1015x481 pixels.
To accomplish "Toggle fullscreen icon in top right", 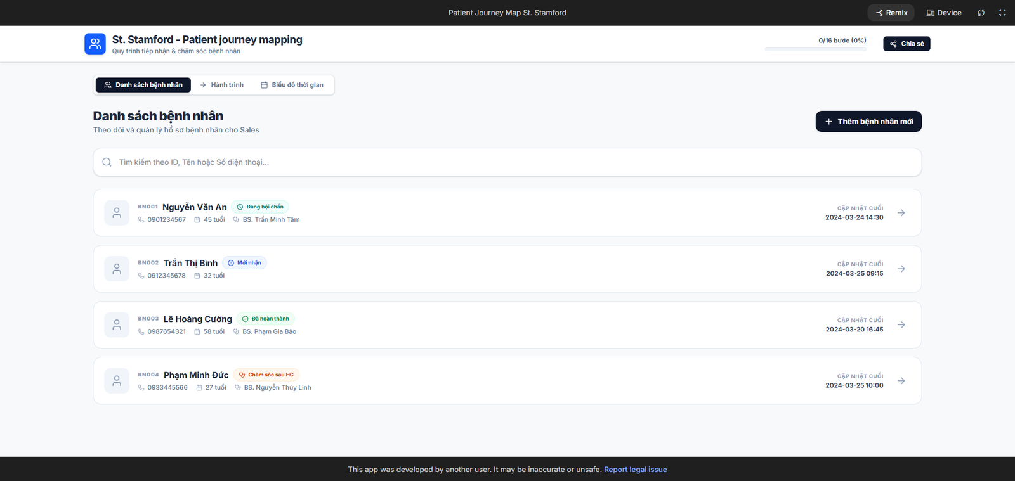I will pos(1002,13).
